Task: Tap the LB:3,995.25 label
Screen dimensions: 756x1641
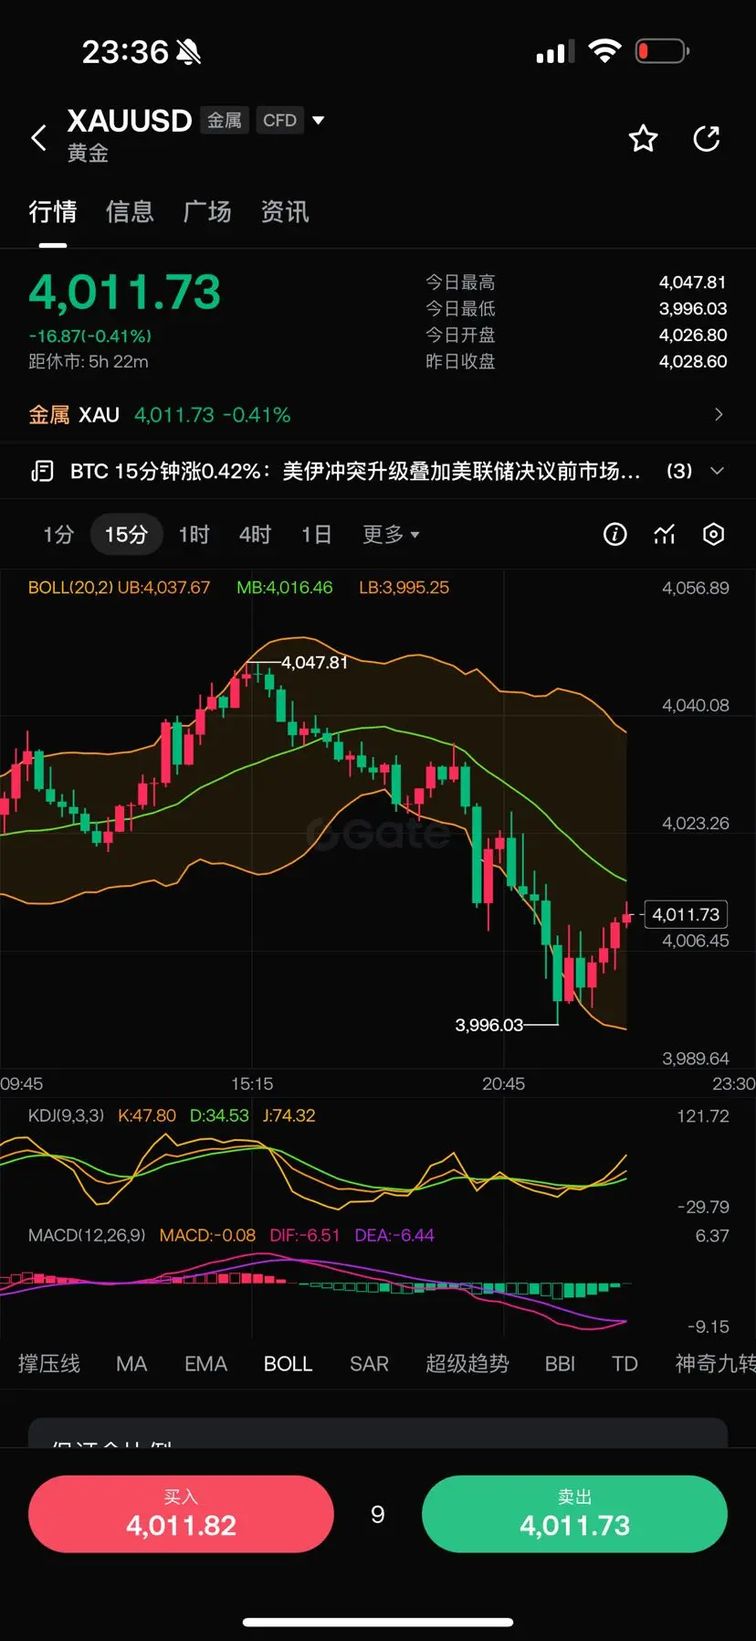Action: [x=404, y=588]
